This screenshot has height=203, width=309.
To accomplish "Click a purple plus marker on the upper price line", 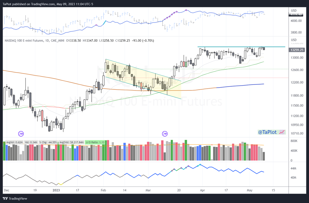I will 186,10.
